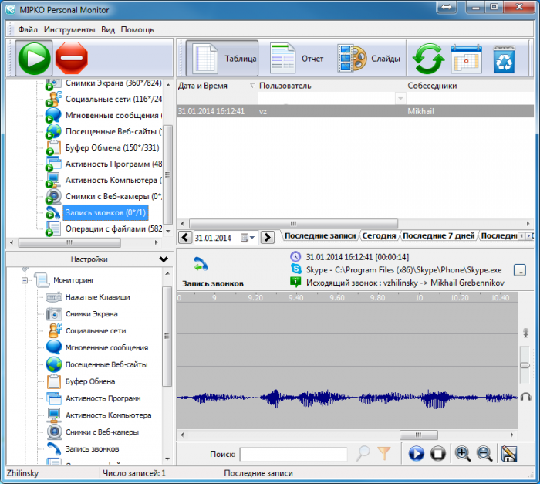The image size is (540, 484).
Task: Open Посещенные Веб-сайты settings item
Action: coord(106,364)
